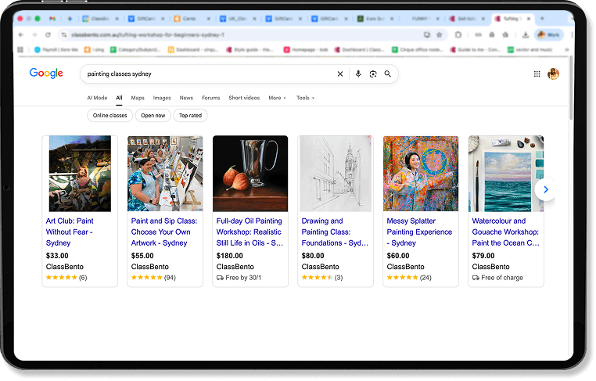Open the Google apps grid icon

click(537, 74)
